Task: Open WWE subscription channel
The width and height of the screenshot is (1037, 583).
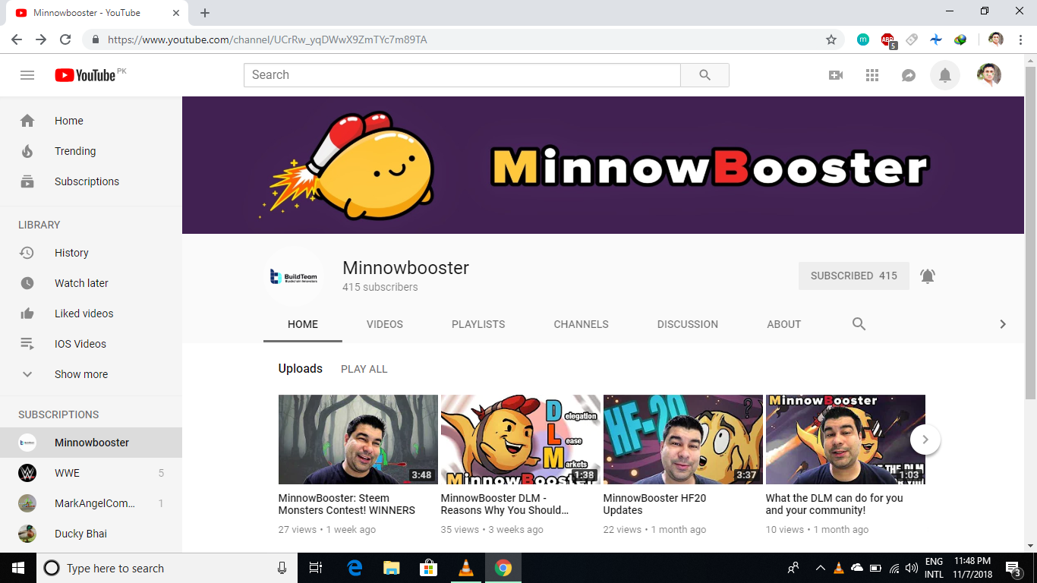Action: point(91,473)
